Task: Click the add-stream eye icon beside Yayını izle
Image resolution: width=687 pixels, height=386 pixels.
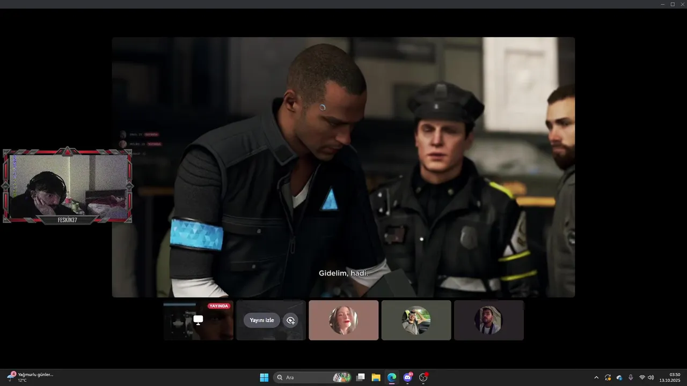Action: (290, 320)
